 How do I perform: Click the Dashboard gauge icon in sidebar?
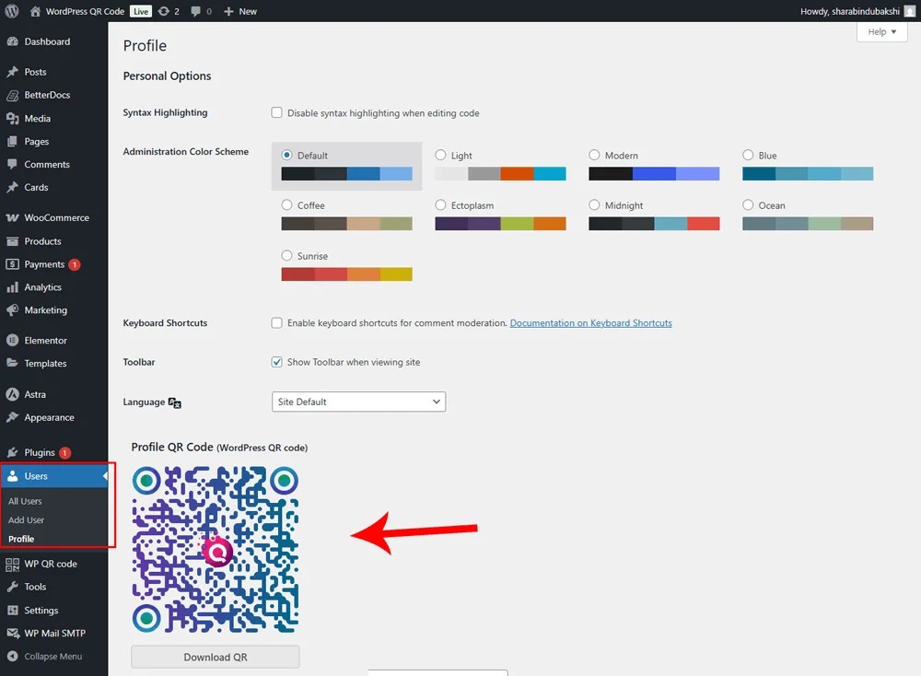click(x=12, y=41)
